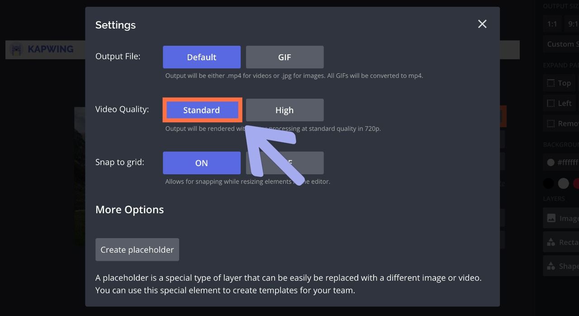
Task: Click the Remove padding icon
Action: 551,123
